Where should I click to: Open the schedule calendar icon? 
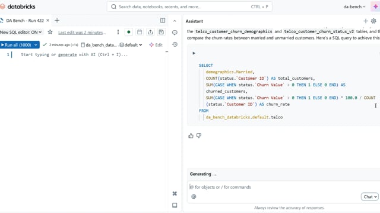click(140, 32)
